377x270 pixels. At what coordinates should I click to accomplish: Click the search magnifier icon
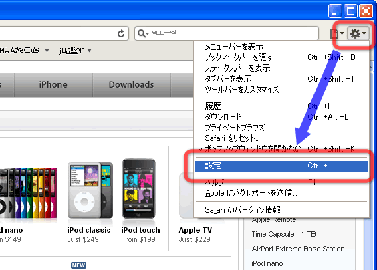coord(142,33)
